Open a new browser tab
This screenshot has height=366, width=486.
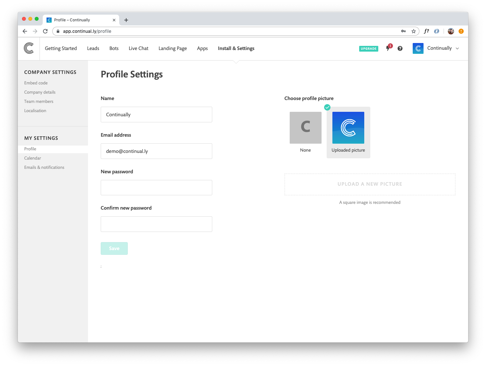tap(126, 20)
